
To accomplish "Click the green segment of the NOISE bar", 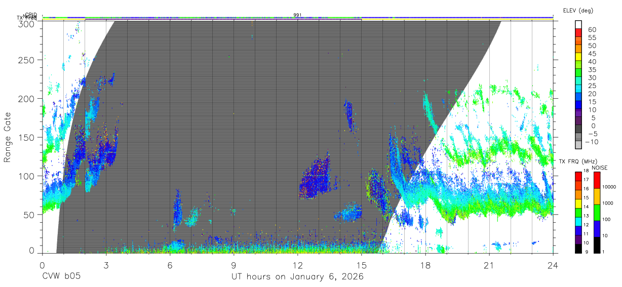I will pos(597,213).
